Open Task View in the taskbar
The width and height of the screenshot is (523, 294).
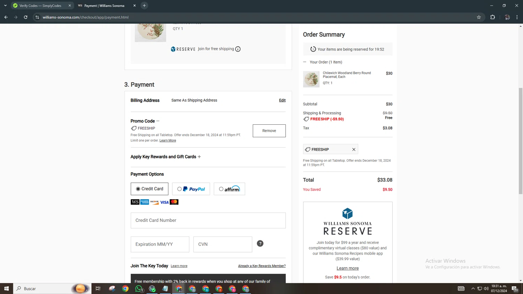point(98,288)
